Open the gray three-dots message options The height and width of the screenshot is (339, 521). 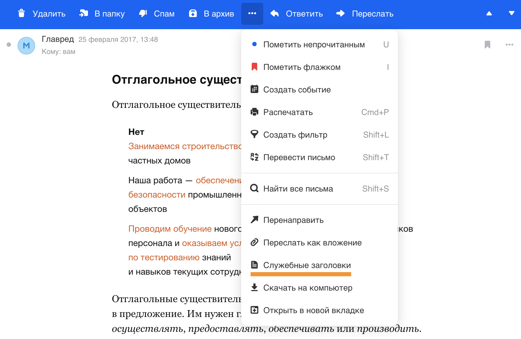point(509,45)
